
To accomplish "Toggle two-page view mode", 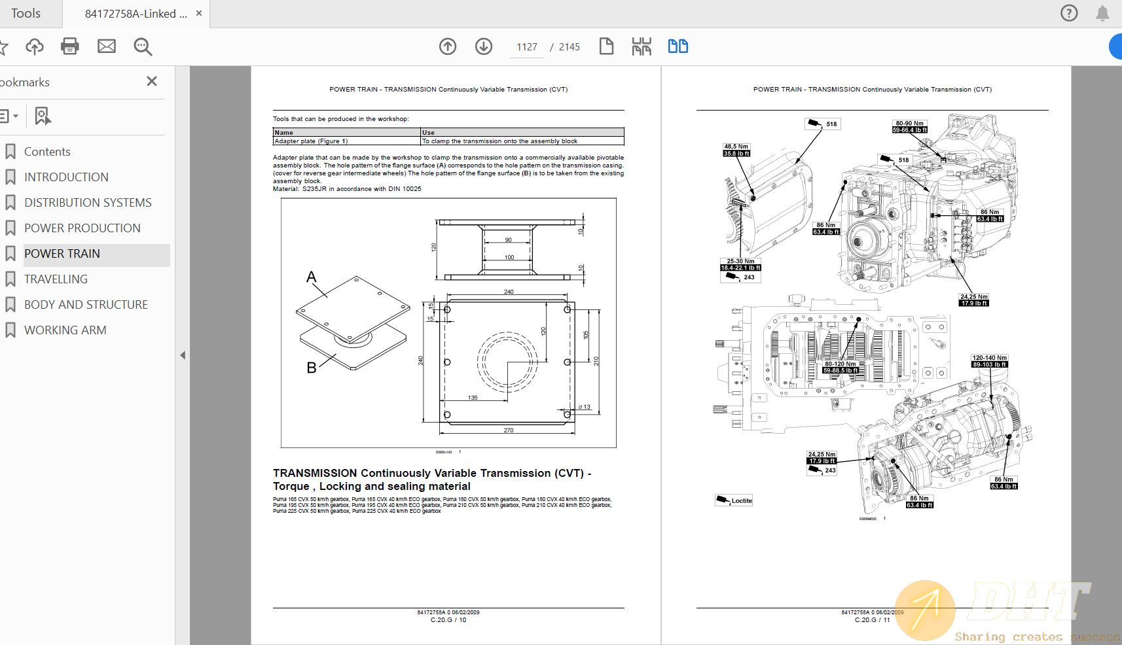I will point(678,46).
